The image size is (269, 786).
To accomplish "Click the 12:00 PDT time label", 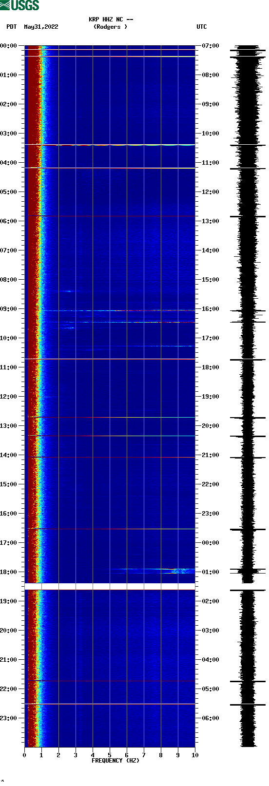I will pos(9,397).
